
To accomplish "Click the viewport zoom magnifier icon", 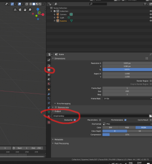I will (30, 10).
